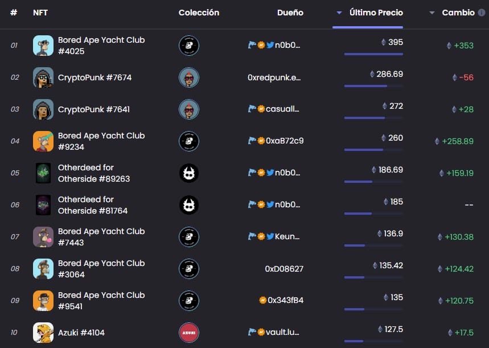489x348 pixels.
Task: Expand the sort arrow beside Cambio
Action: [432, 13]
